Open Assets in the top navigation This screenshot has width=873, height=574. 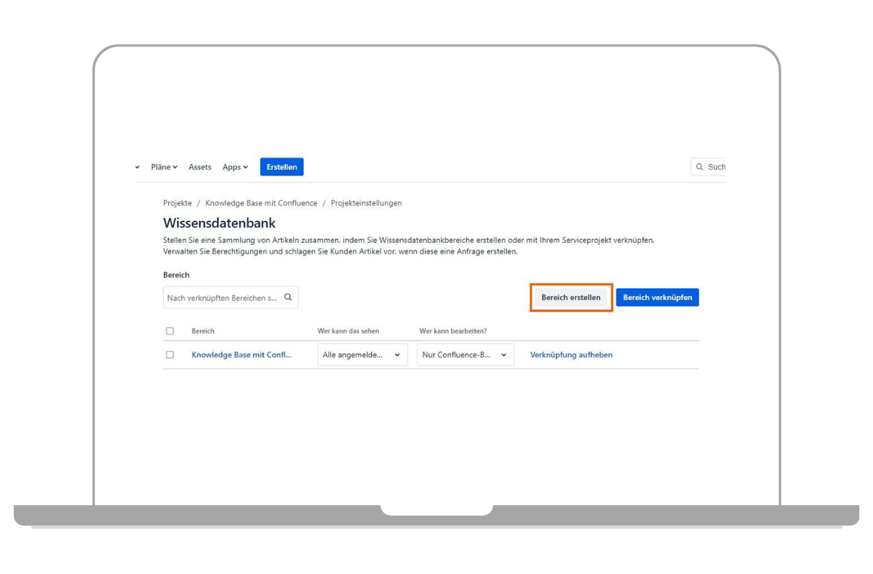pyautogui.click(x=200, y=167)
